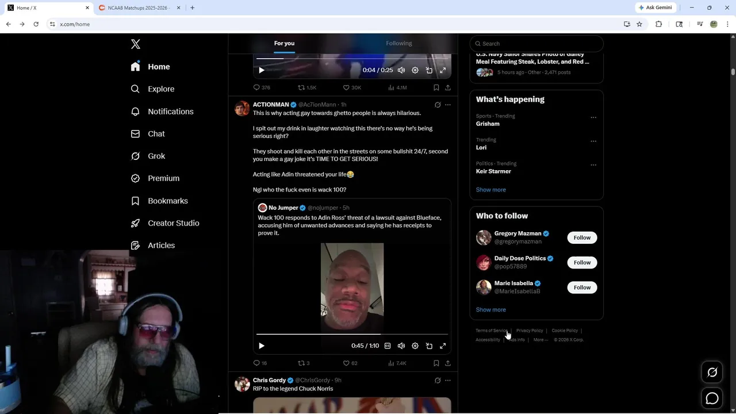Open Premium in the sidebar
The width and height of the screenshot is (736, 414).
point(155,178)
